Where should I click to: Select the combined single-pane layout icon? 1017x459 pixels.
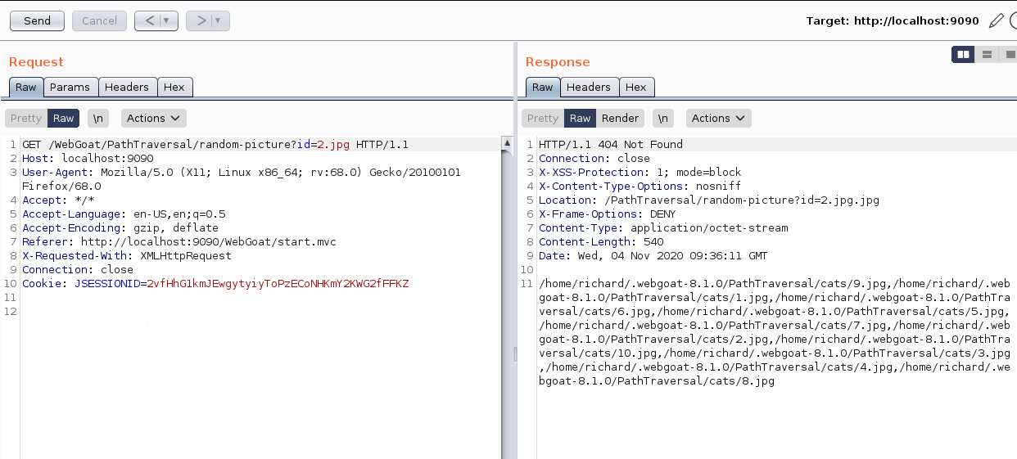point(1010,54)
